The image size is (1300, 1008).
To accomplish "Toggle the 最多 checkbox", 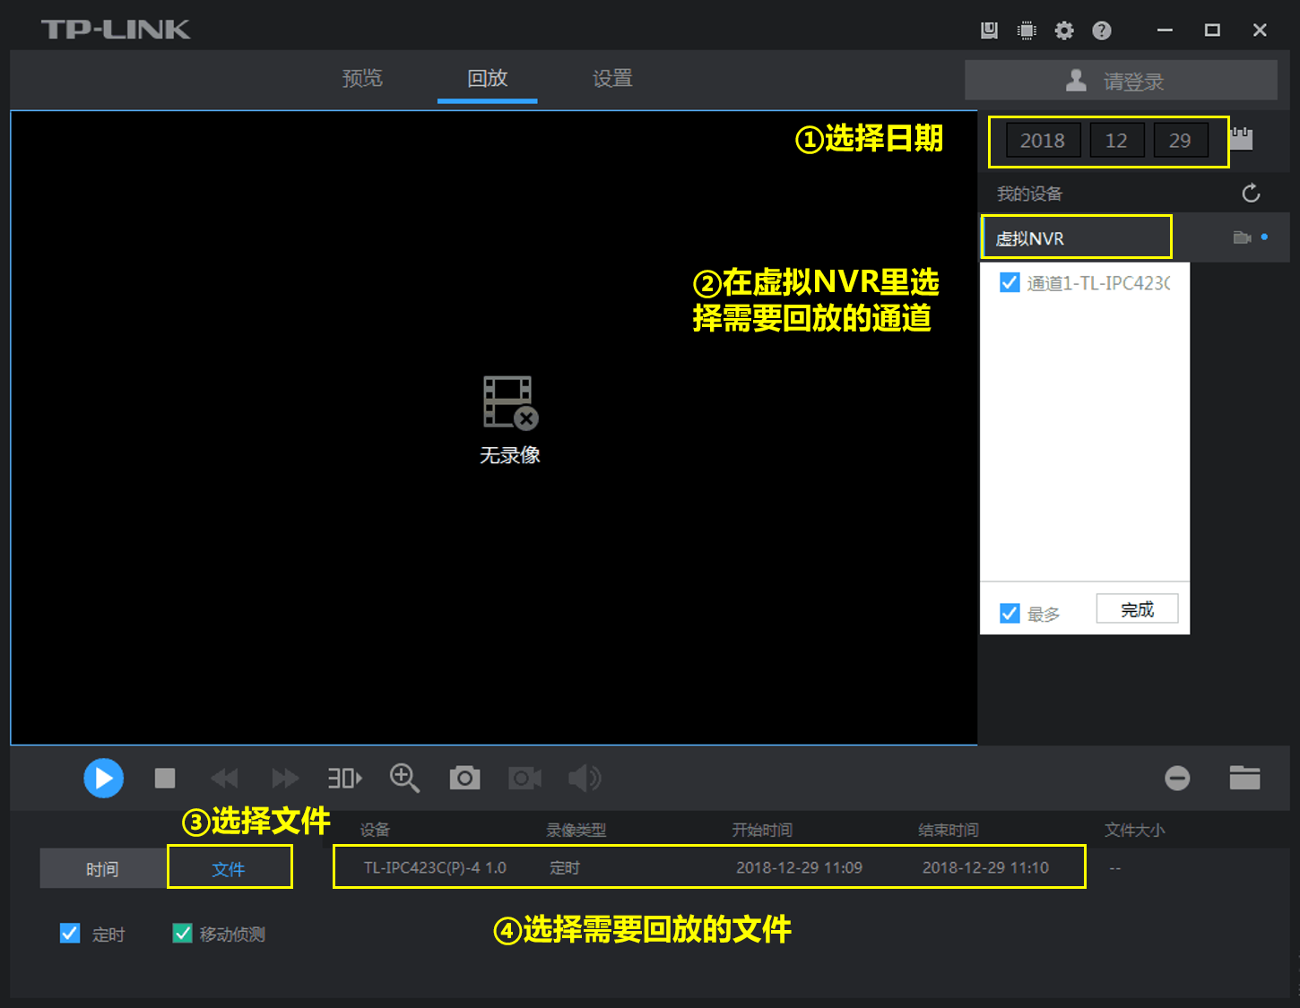I will tap(1010, 613).
